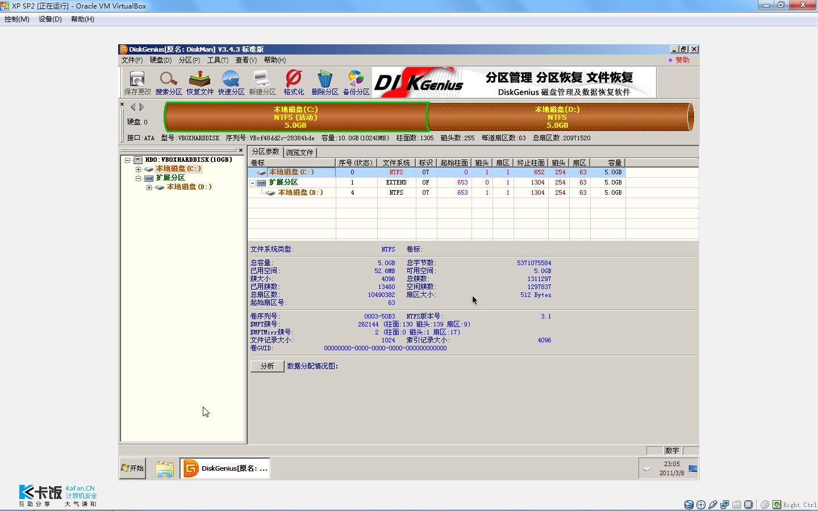This screenshot has height=511, width=818.
Task: Open DiskGenius 帮助(H) menu
Action: tap(275, 60)
